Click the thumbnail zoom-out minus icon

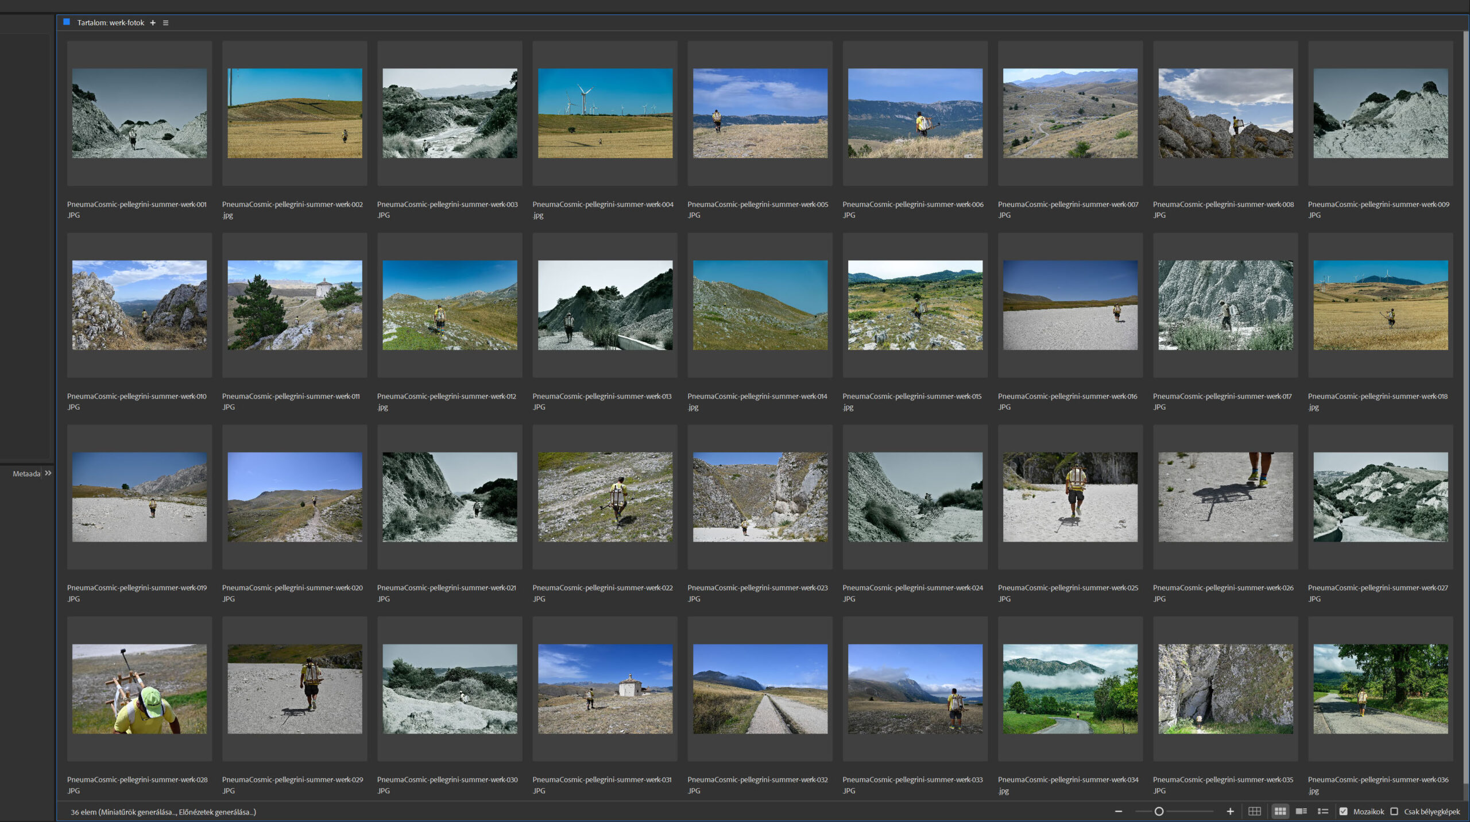coord(1118,811)
